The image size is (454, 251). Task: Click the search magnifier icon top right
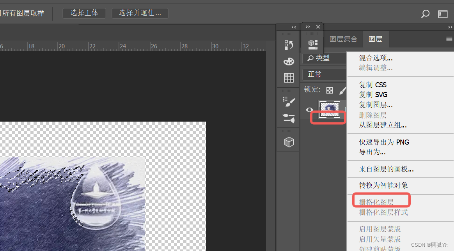coord(425,14)
